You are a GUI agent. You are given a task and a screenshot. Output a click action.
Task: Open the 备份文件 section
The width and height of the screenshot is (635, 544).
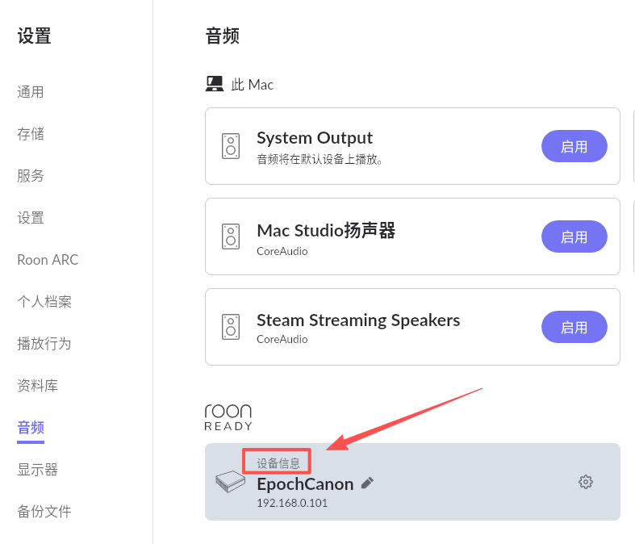tap(44, 512)
